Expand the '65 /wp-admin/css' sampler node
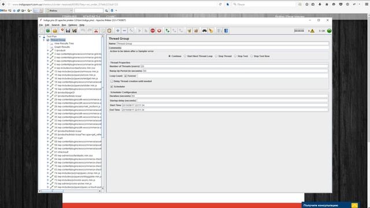The height and width of the screenshot is (208, 370). click(x=48, y=155)
